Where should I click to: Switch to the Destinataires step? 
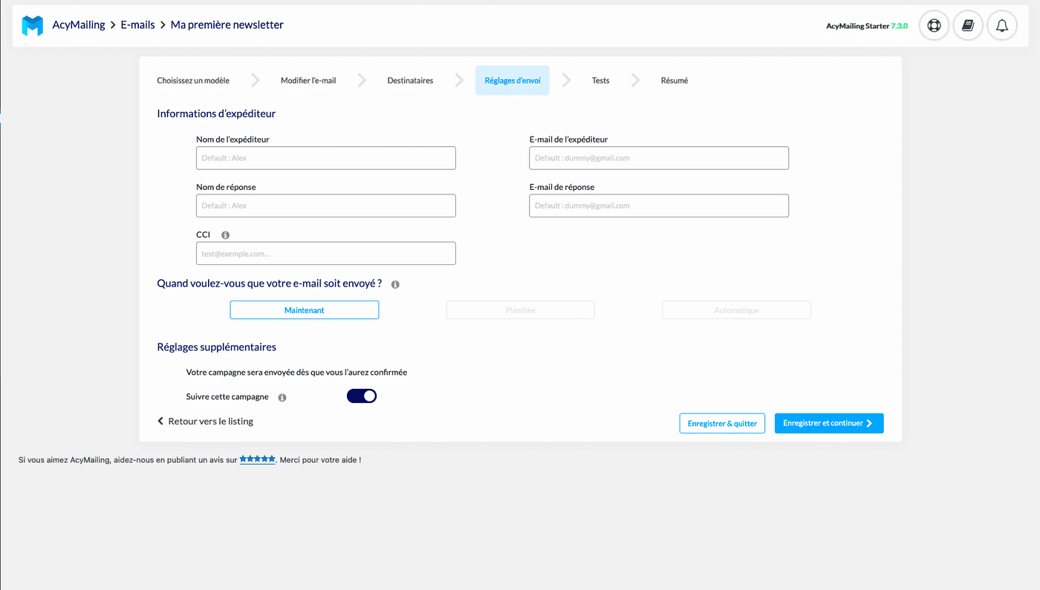pyautogui.click(x=410, y=79)
